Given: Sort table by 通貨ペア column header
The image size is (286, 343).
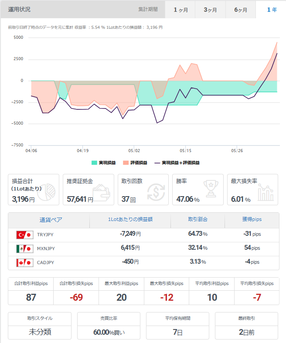Looking at the screenshot, I should (51, 220).
